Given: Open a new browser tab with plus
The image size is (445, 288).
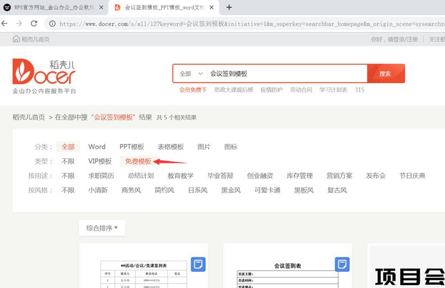Looking at the screenshot, I should coord(229,7).
